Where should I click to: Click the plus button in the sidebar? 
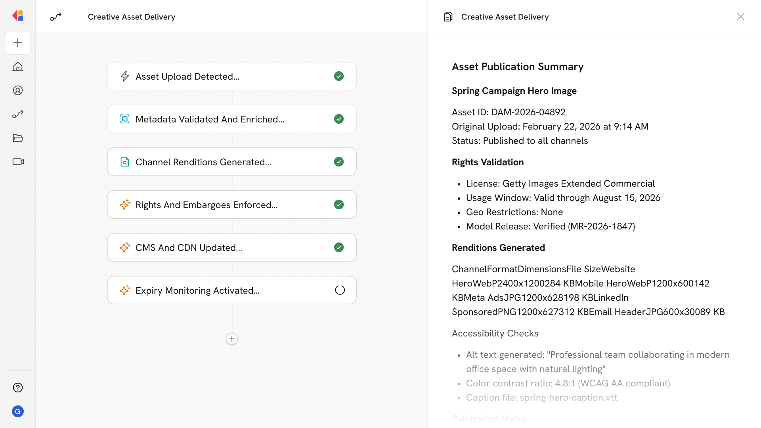(x=18, y=43)
